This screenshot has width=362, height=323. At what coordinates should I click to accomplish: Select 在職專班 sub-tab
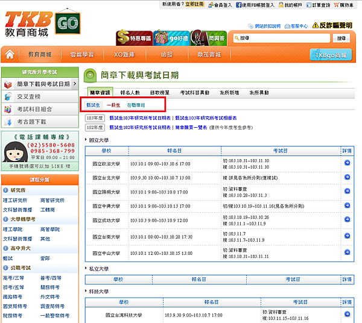coord(136,105)
